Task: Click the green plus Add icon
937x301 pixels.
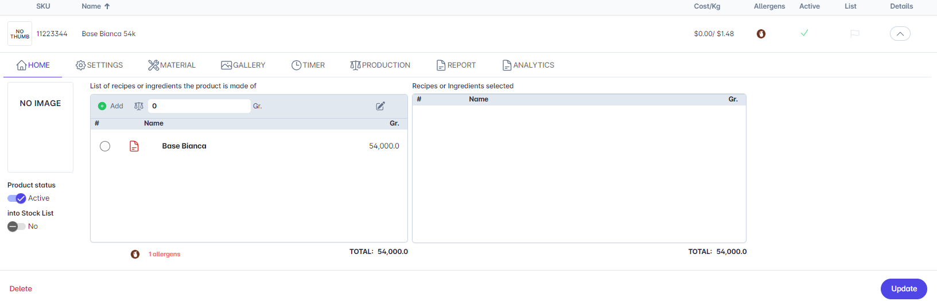Action: 102,106
